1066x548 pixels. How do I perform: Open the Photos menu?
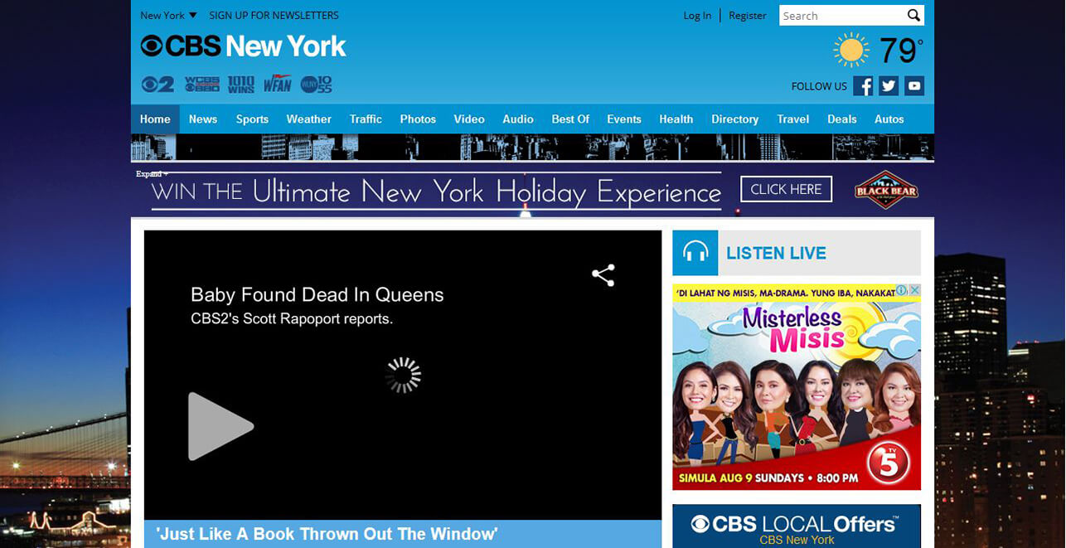click(x=418, y=119)
